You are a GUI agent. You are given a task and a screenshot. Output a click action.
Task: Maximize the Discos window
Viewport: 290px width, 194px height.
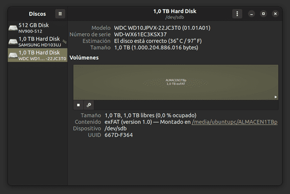[x=263, y=14]
